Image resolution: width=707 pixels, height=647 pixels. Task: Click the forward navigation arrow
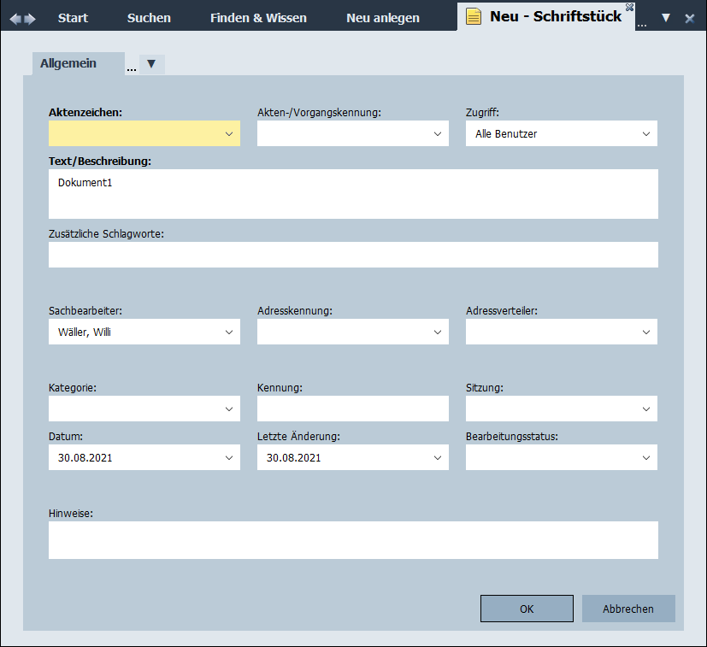click(30, 18)
